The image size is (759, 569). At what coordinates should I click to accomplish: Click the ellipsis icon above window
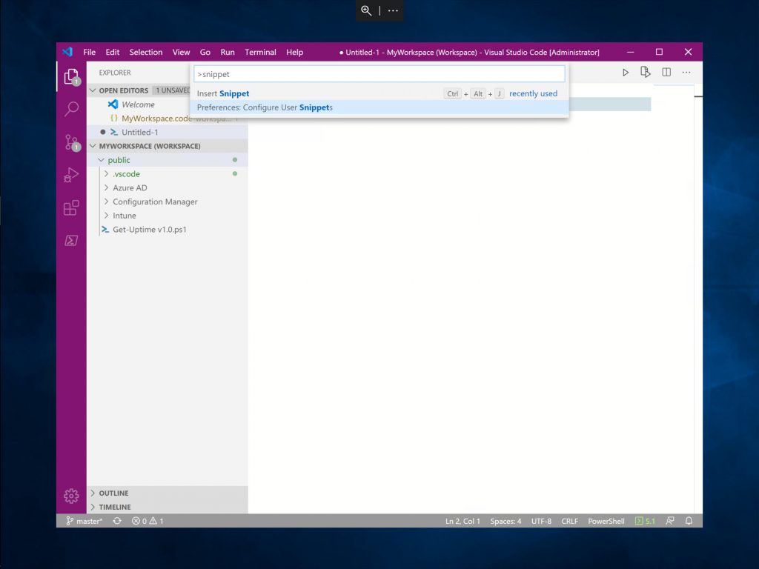coord(393,10)
